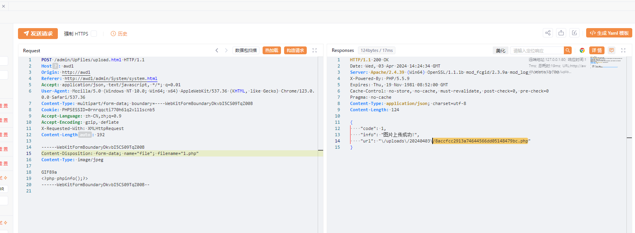635x233 pixels.
Task: Click the POST /admin/UpFiles/upload.html request line
Action: (93, 60)
